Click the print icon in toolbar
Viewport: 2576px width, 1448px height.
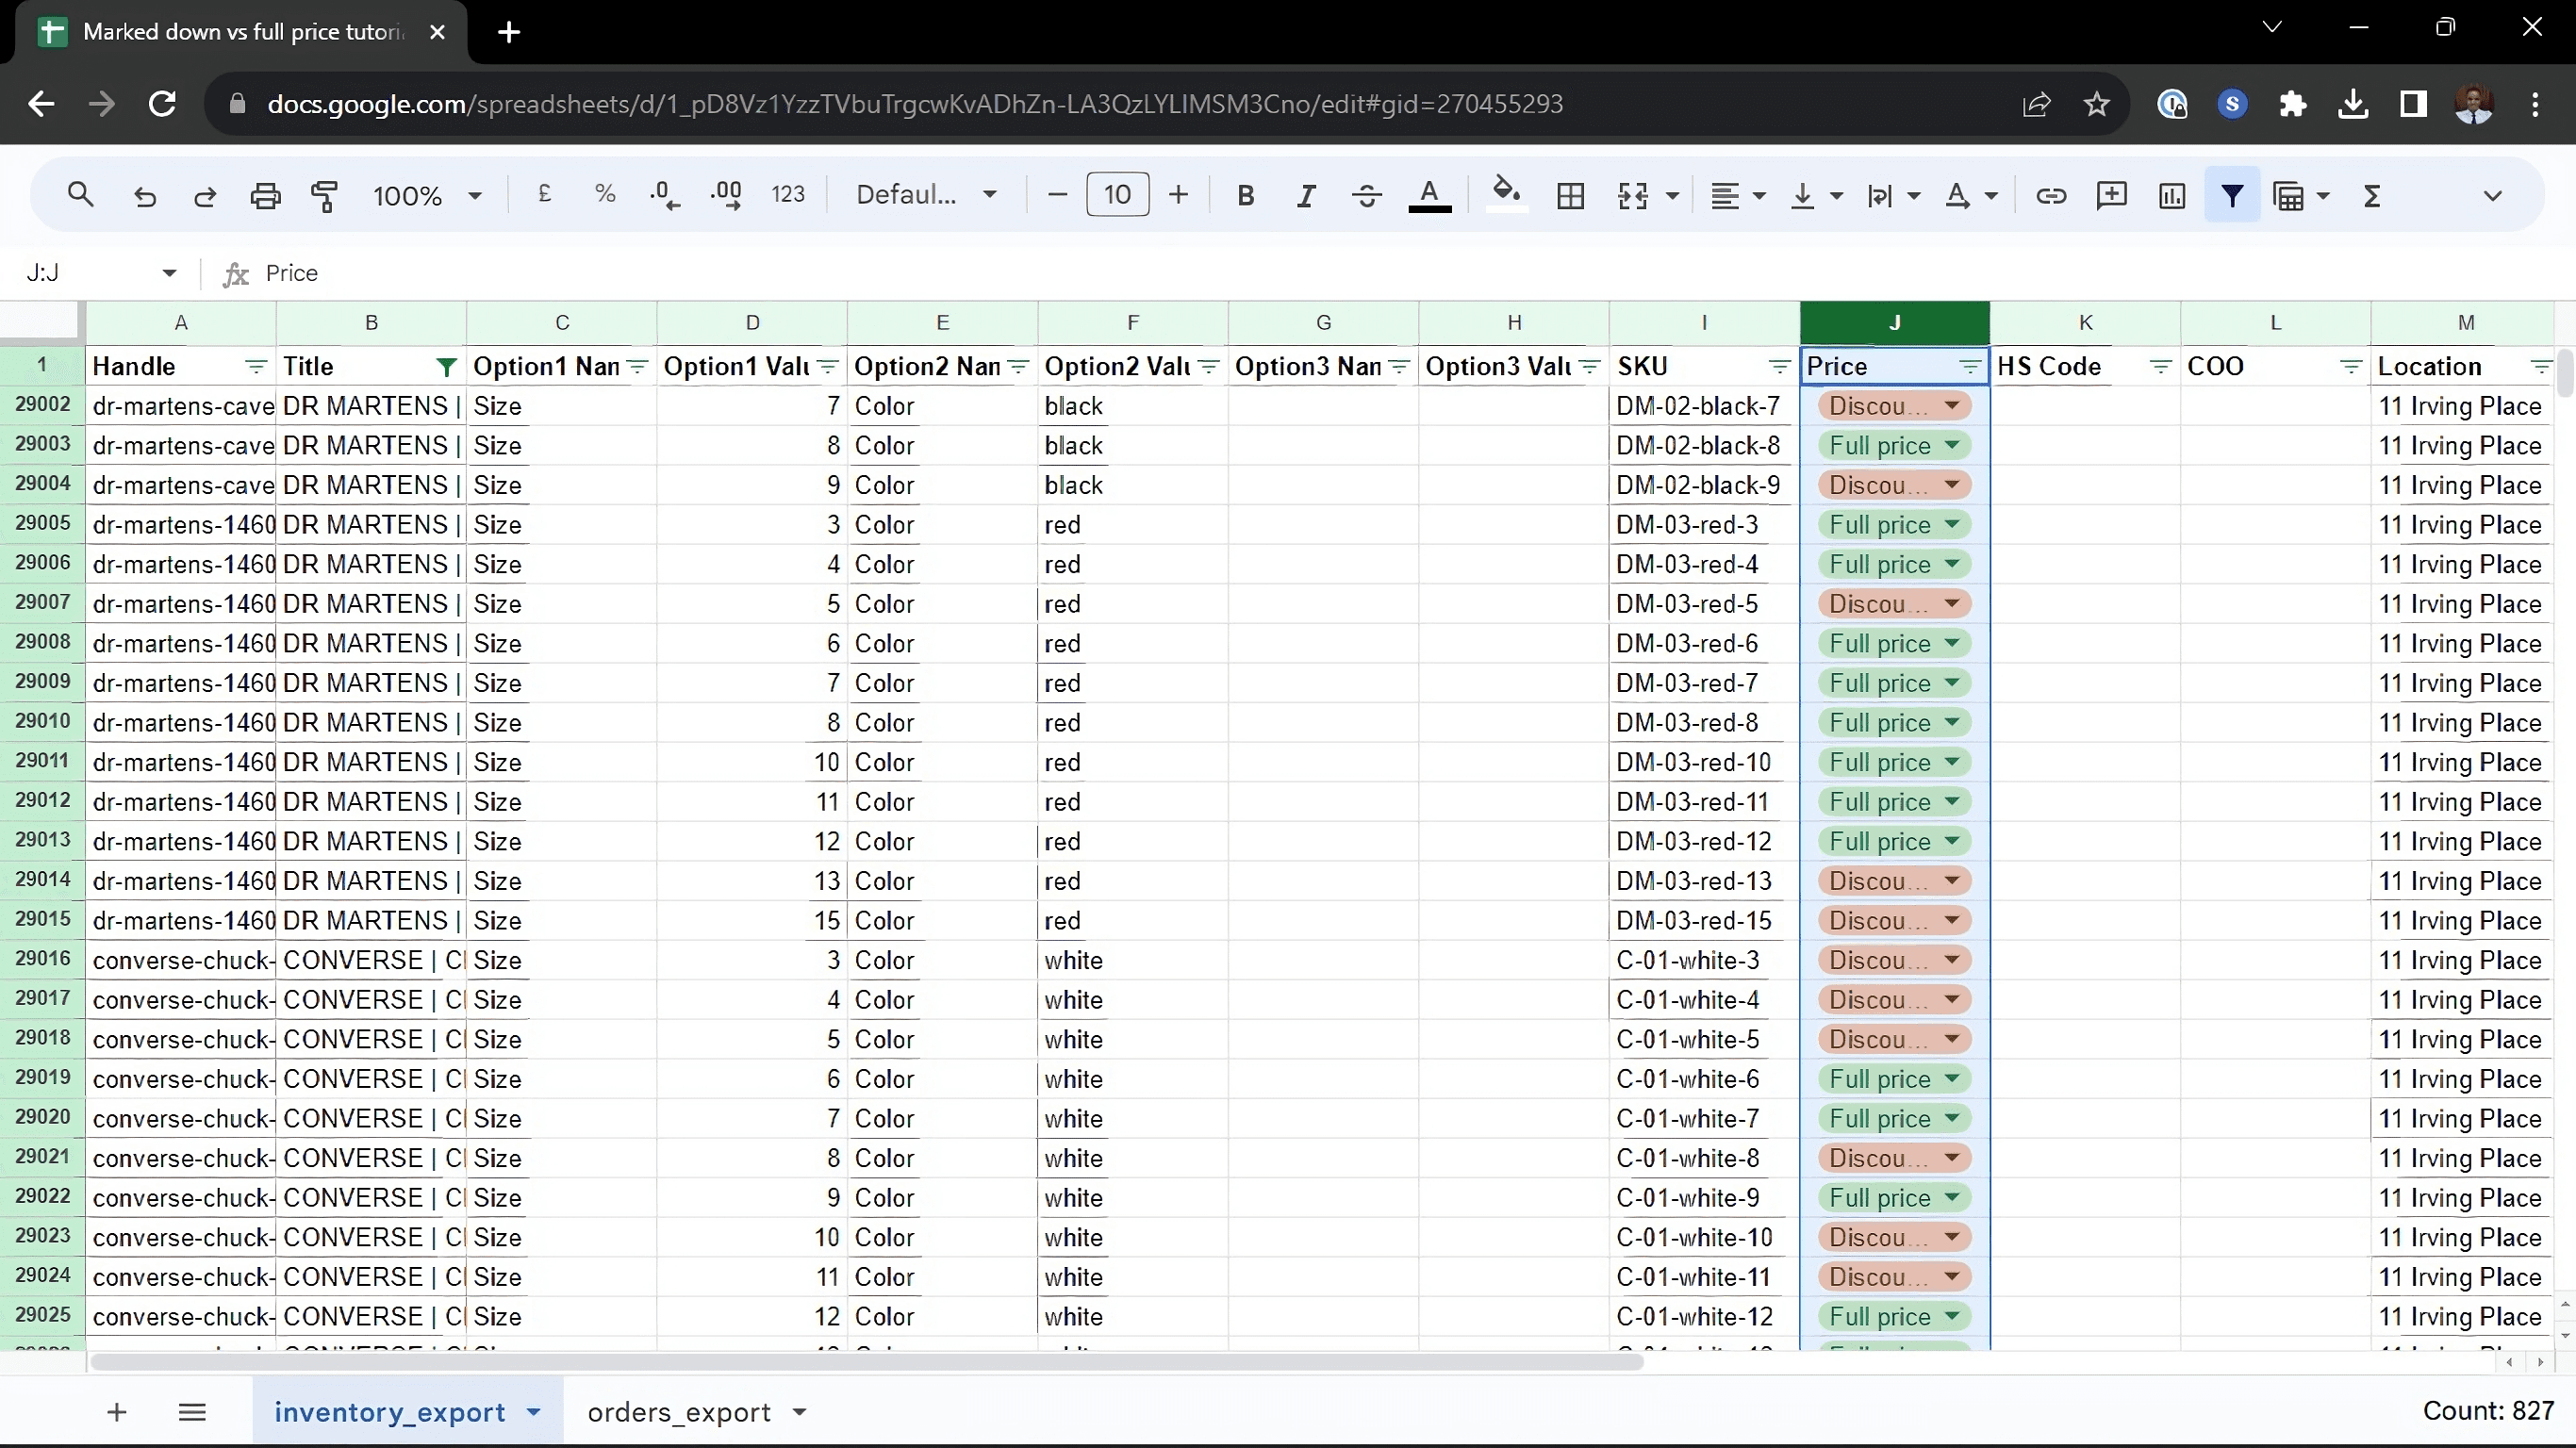[x=265, y=195]
